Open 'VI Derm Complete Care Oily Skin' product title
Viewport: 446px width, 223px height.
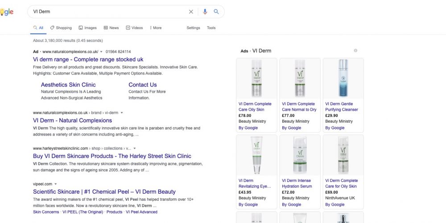255,107
